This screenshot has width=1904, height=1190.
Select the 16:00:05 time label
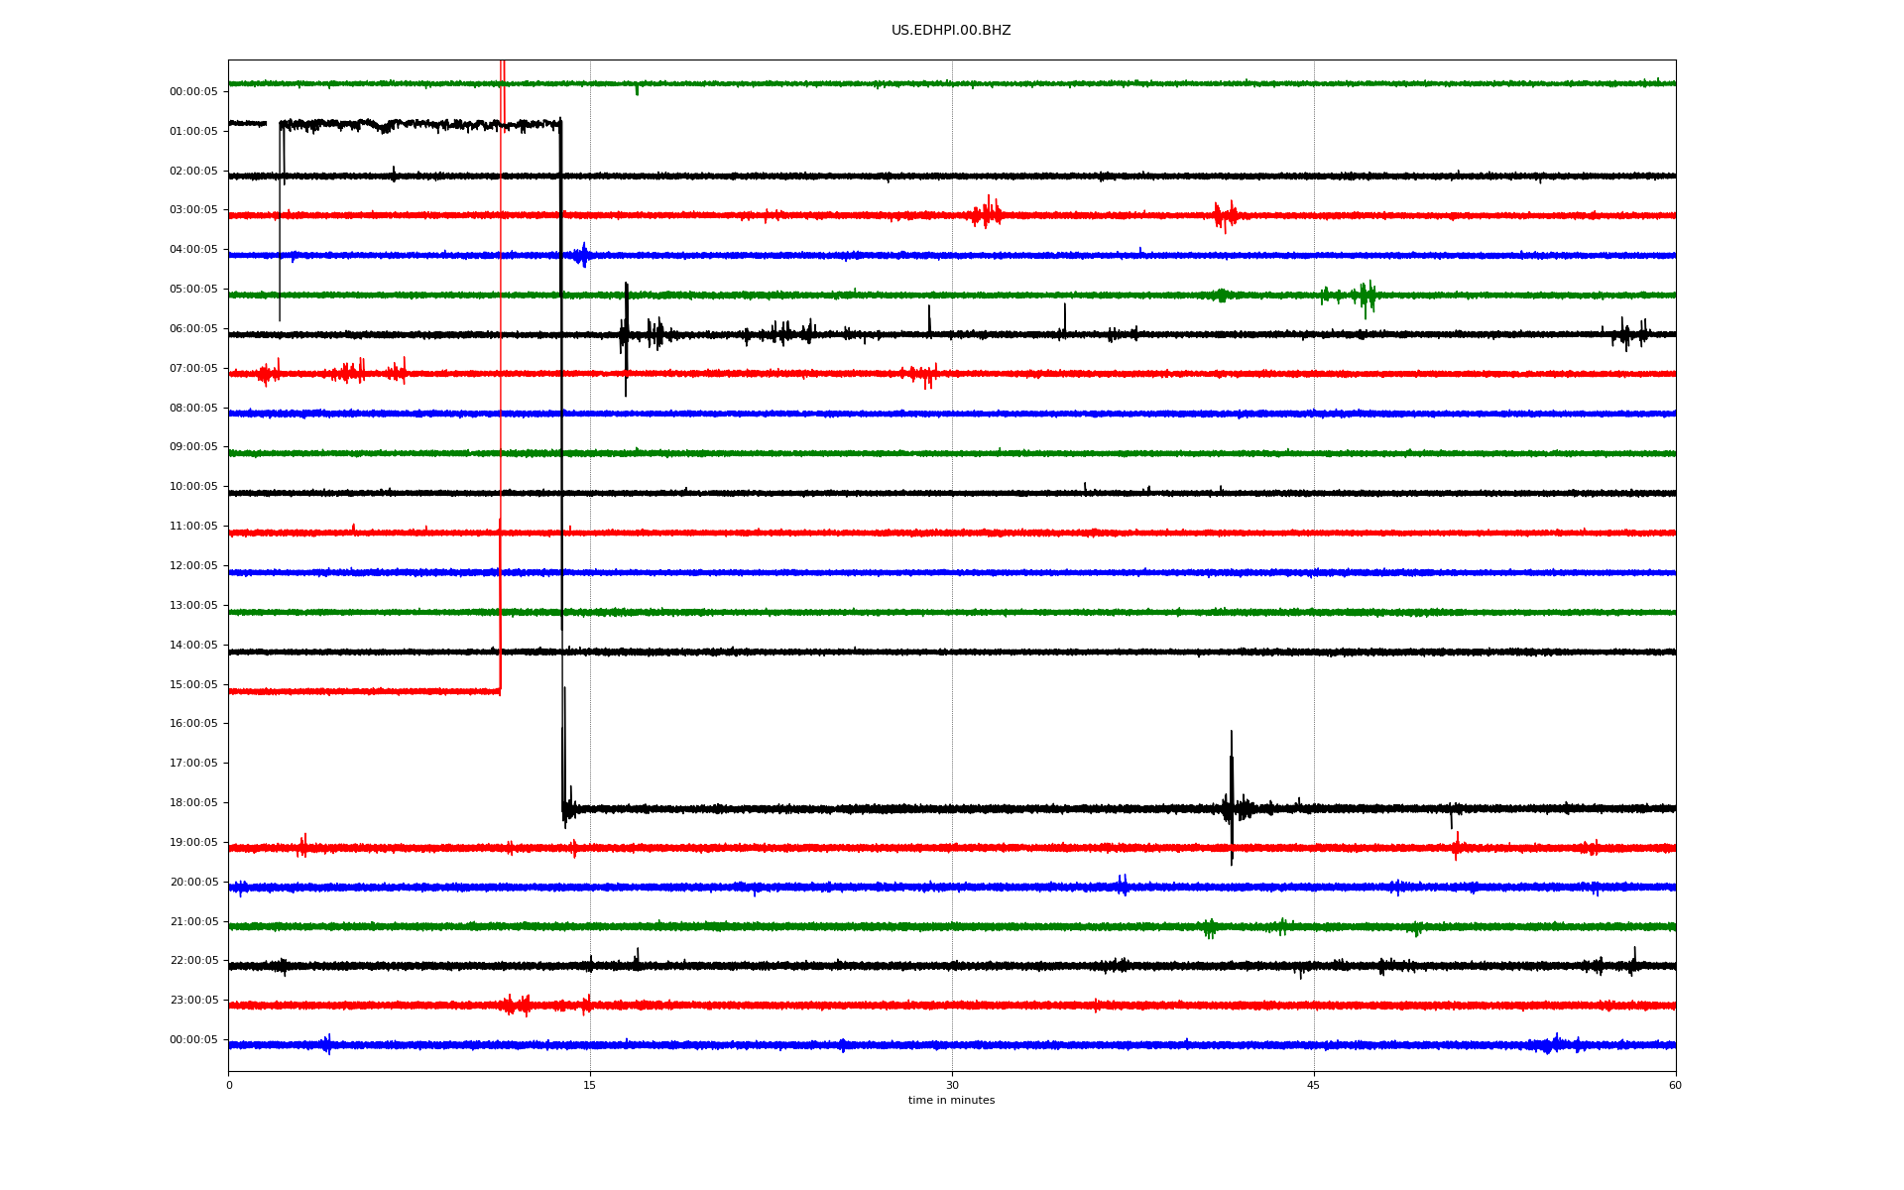click(193, 724)
